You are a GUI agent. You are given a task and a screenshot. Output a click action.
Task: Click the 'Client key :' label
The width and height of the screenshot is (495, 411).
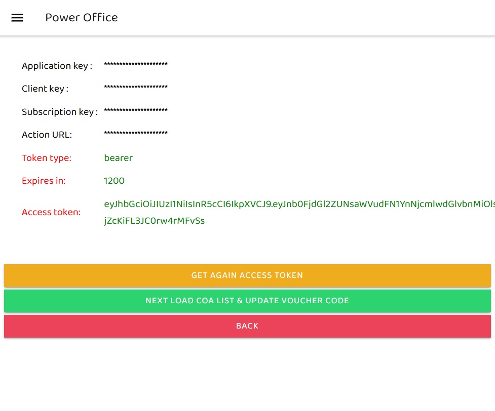click(45, 89)
